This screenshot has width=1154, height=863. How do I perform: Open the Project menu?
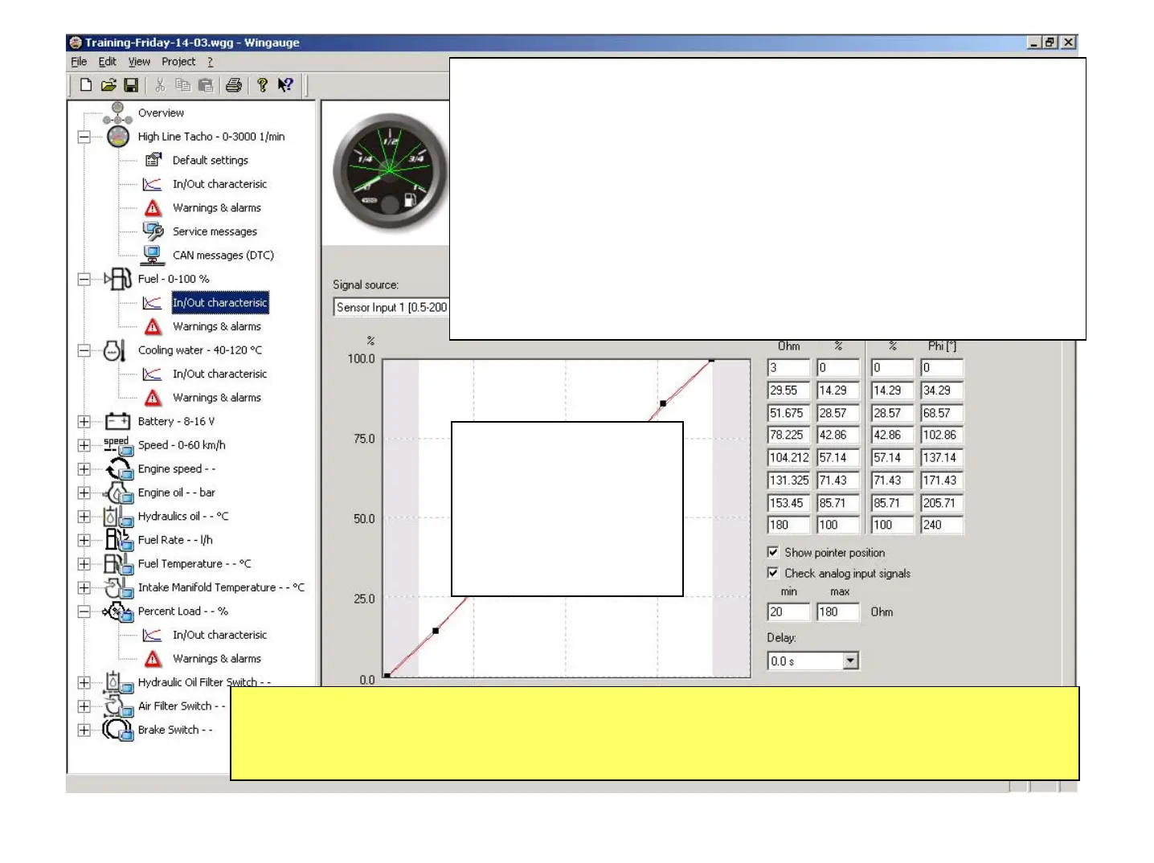click(178, 62)
